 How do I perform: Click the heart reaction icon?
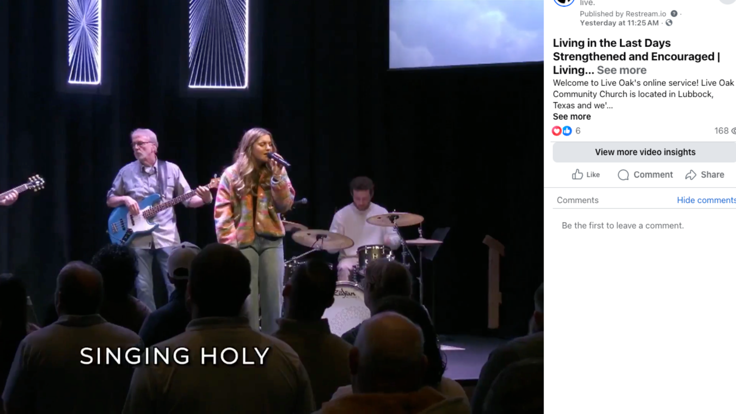pyautogui.click(x=557, y=131)
